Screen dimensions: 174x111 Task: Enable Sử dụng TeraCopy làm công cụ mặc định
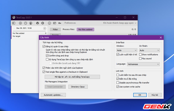point(47,59)
